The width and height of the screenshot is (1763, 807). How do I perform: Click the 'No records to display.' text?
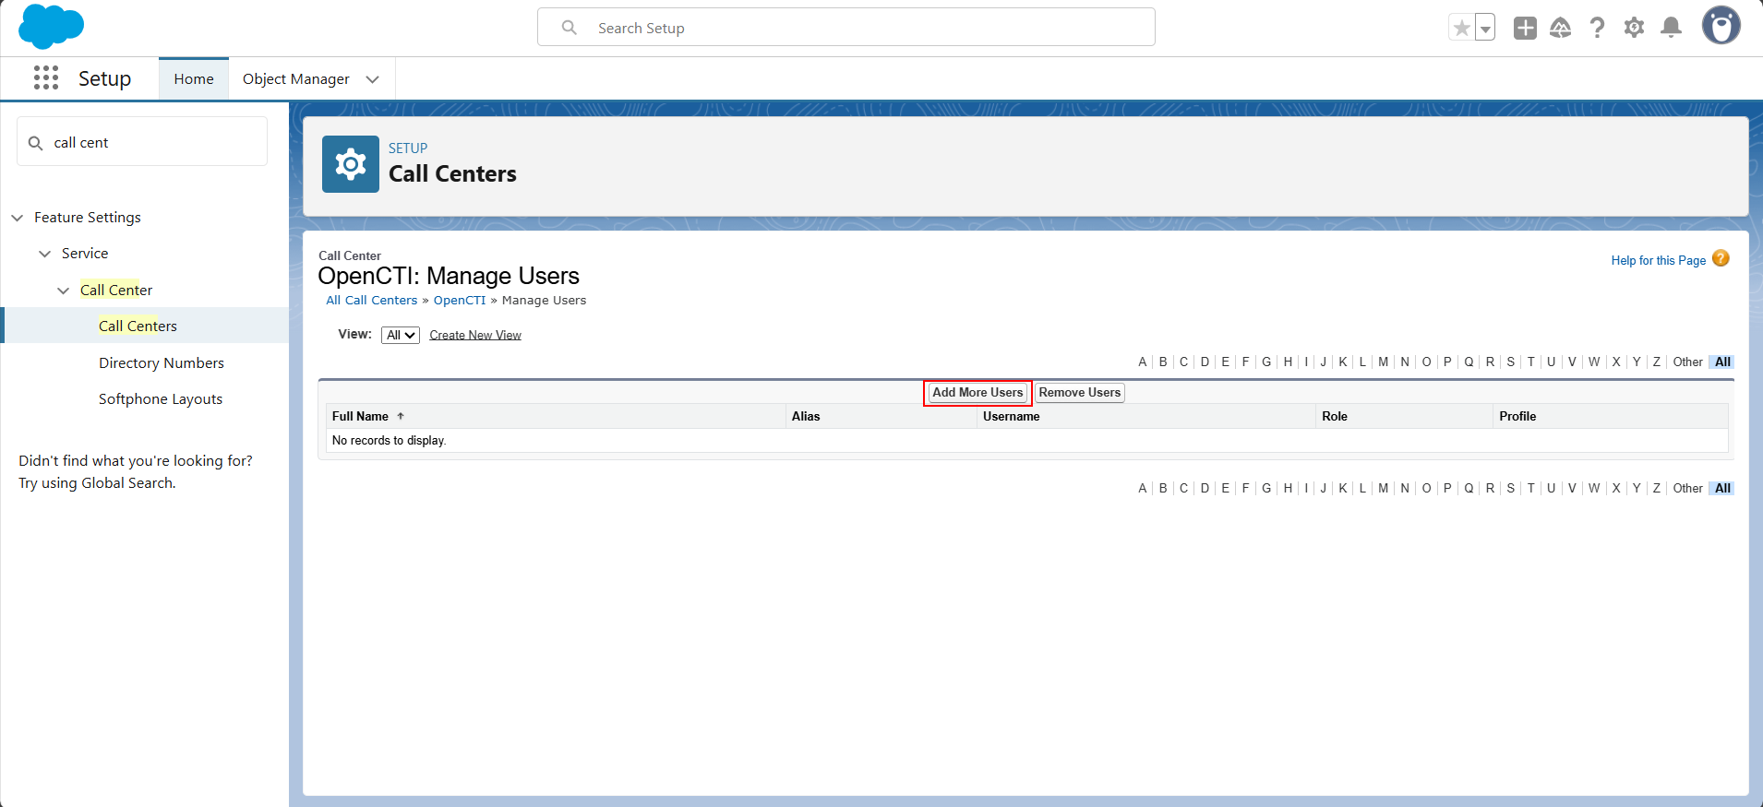[x=389, y=440]
